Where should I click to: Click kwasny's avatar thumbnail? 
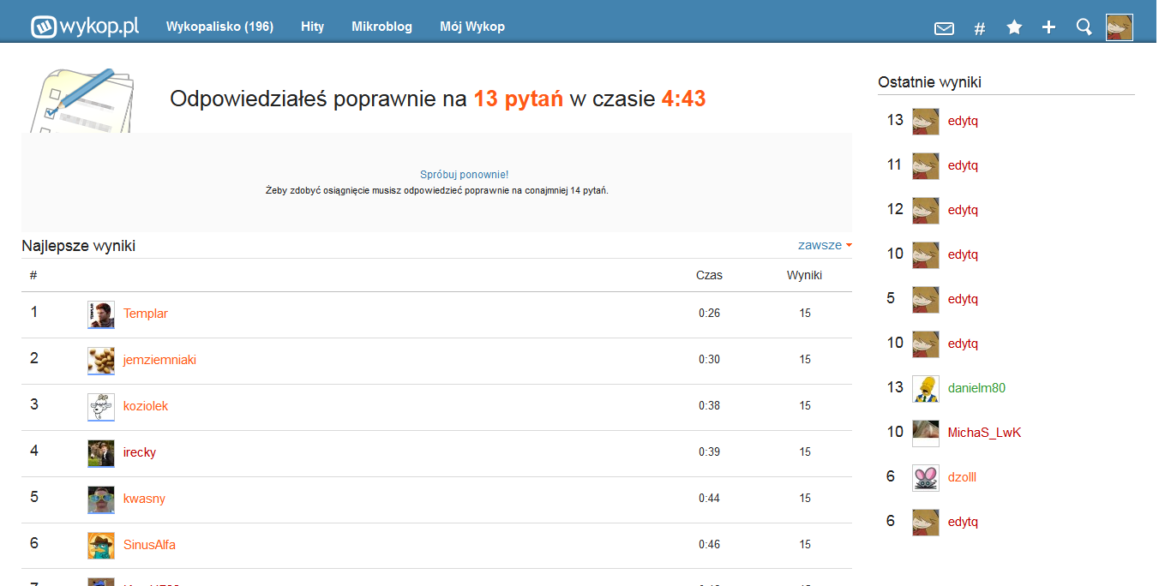coord(101,499)
